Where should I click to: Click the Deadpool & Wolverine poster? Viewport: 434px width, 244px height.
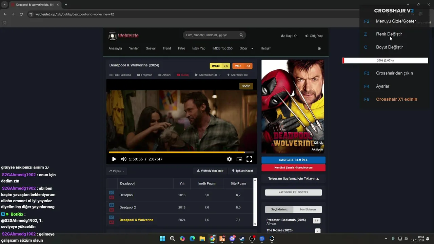pos(293,107)
